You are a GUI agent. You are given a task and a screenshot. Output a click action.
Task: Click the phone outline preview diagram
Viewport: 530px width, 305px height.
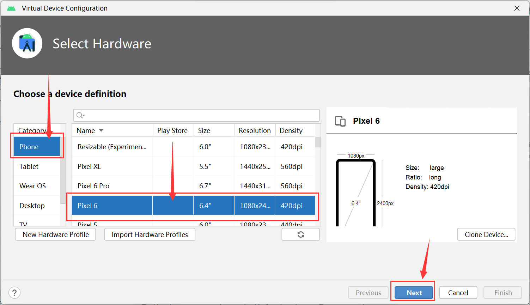[x=356, y=193]
